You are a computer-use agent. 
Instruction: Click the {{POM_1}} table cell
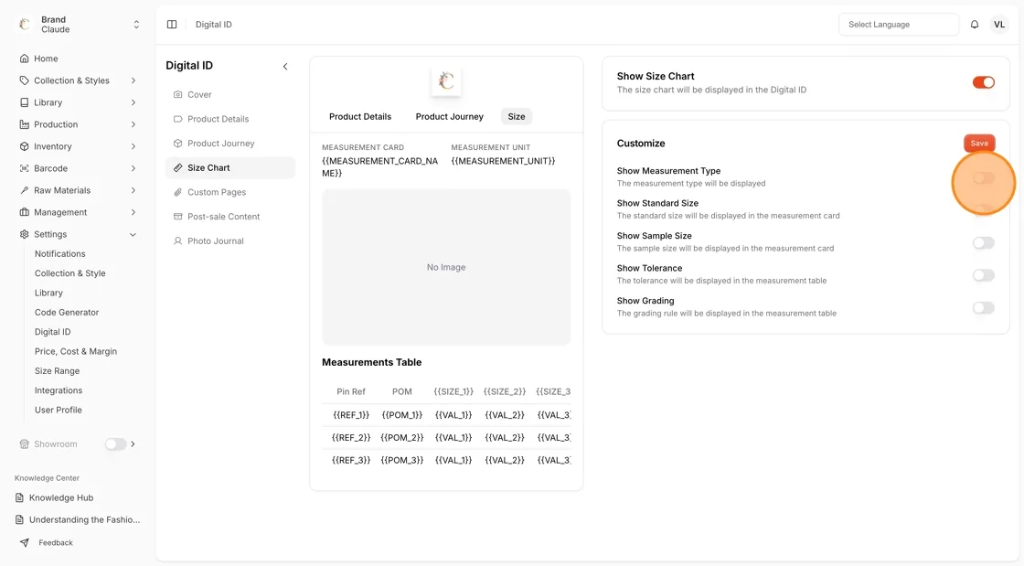click(401, 414)
